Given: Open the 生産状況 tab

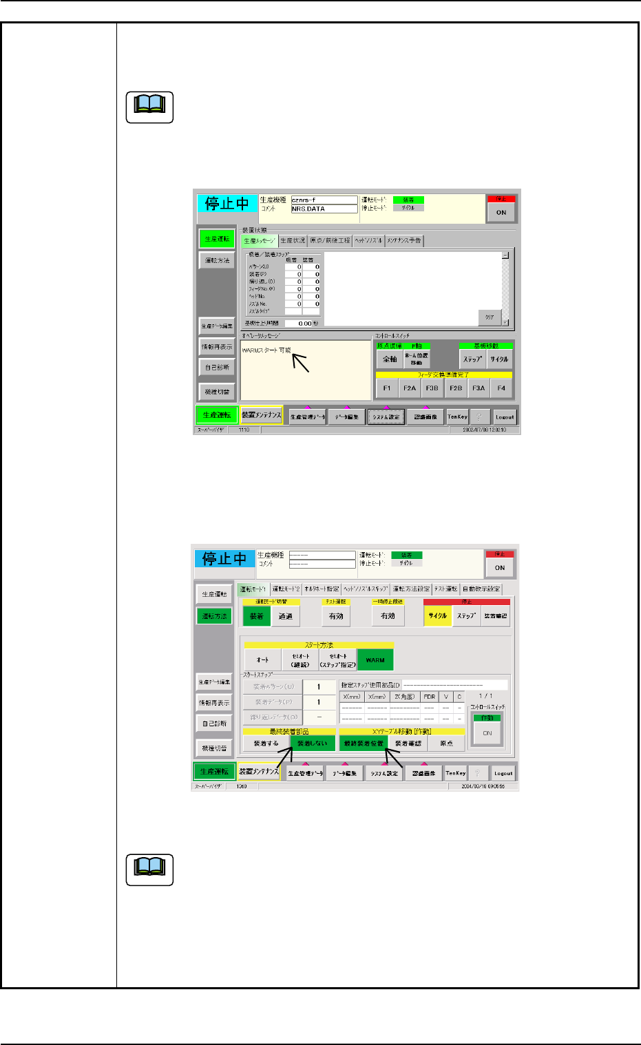Looking at the screenshot, I should coord(293,241).
